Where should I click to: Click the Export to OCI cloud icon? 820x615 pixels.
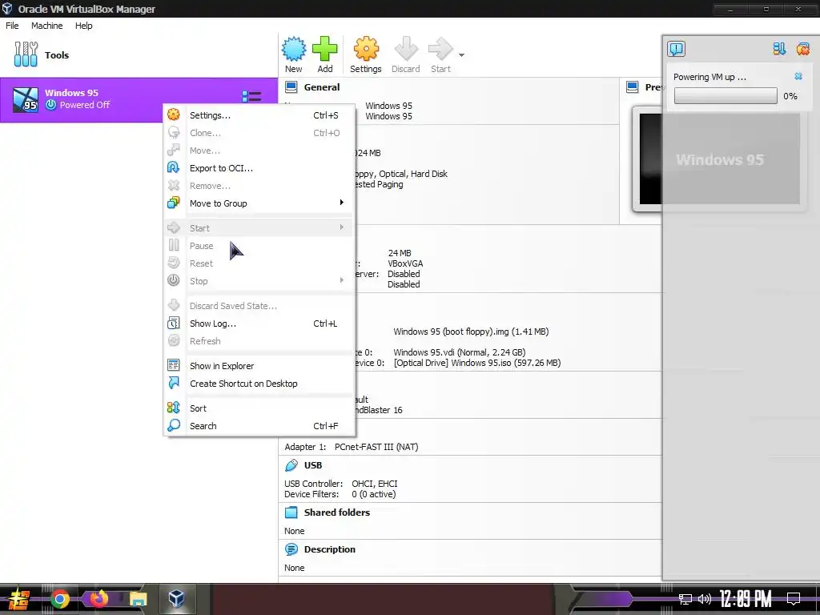click(x=174, y=167)
